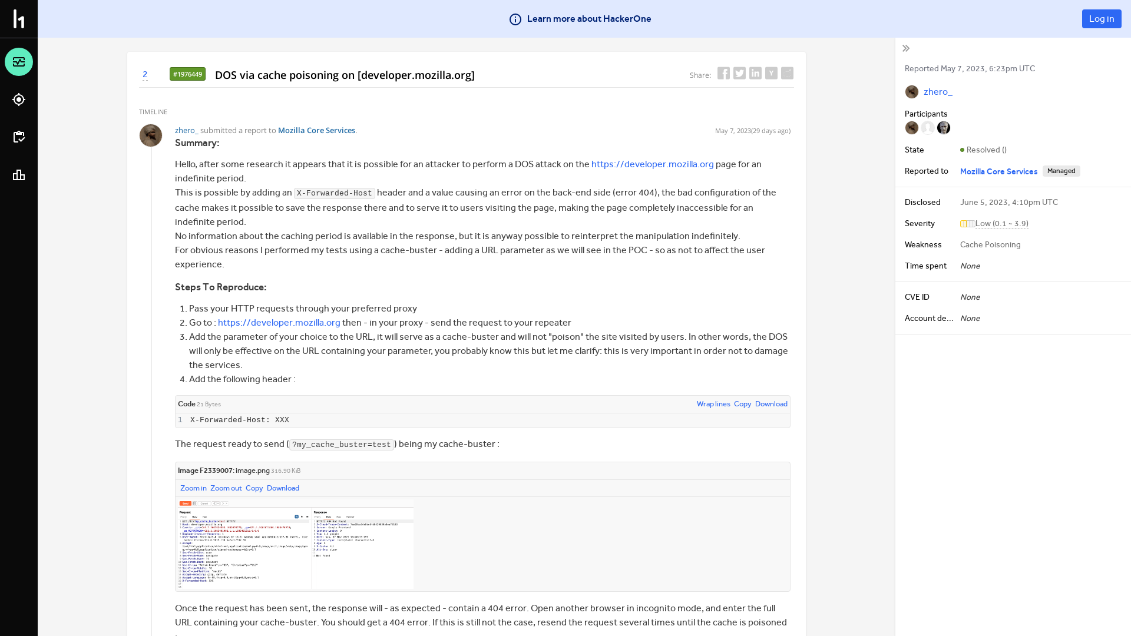Click the Log in button
The width and height of the screenshot is (1131, 636).
click(1102, 19)
